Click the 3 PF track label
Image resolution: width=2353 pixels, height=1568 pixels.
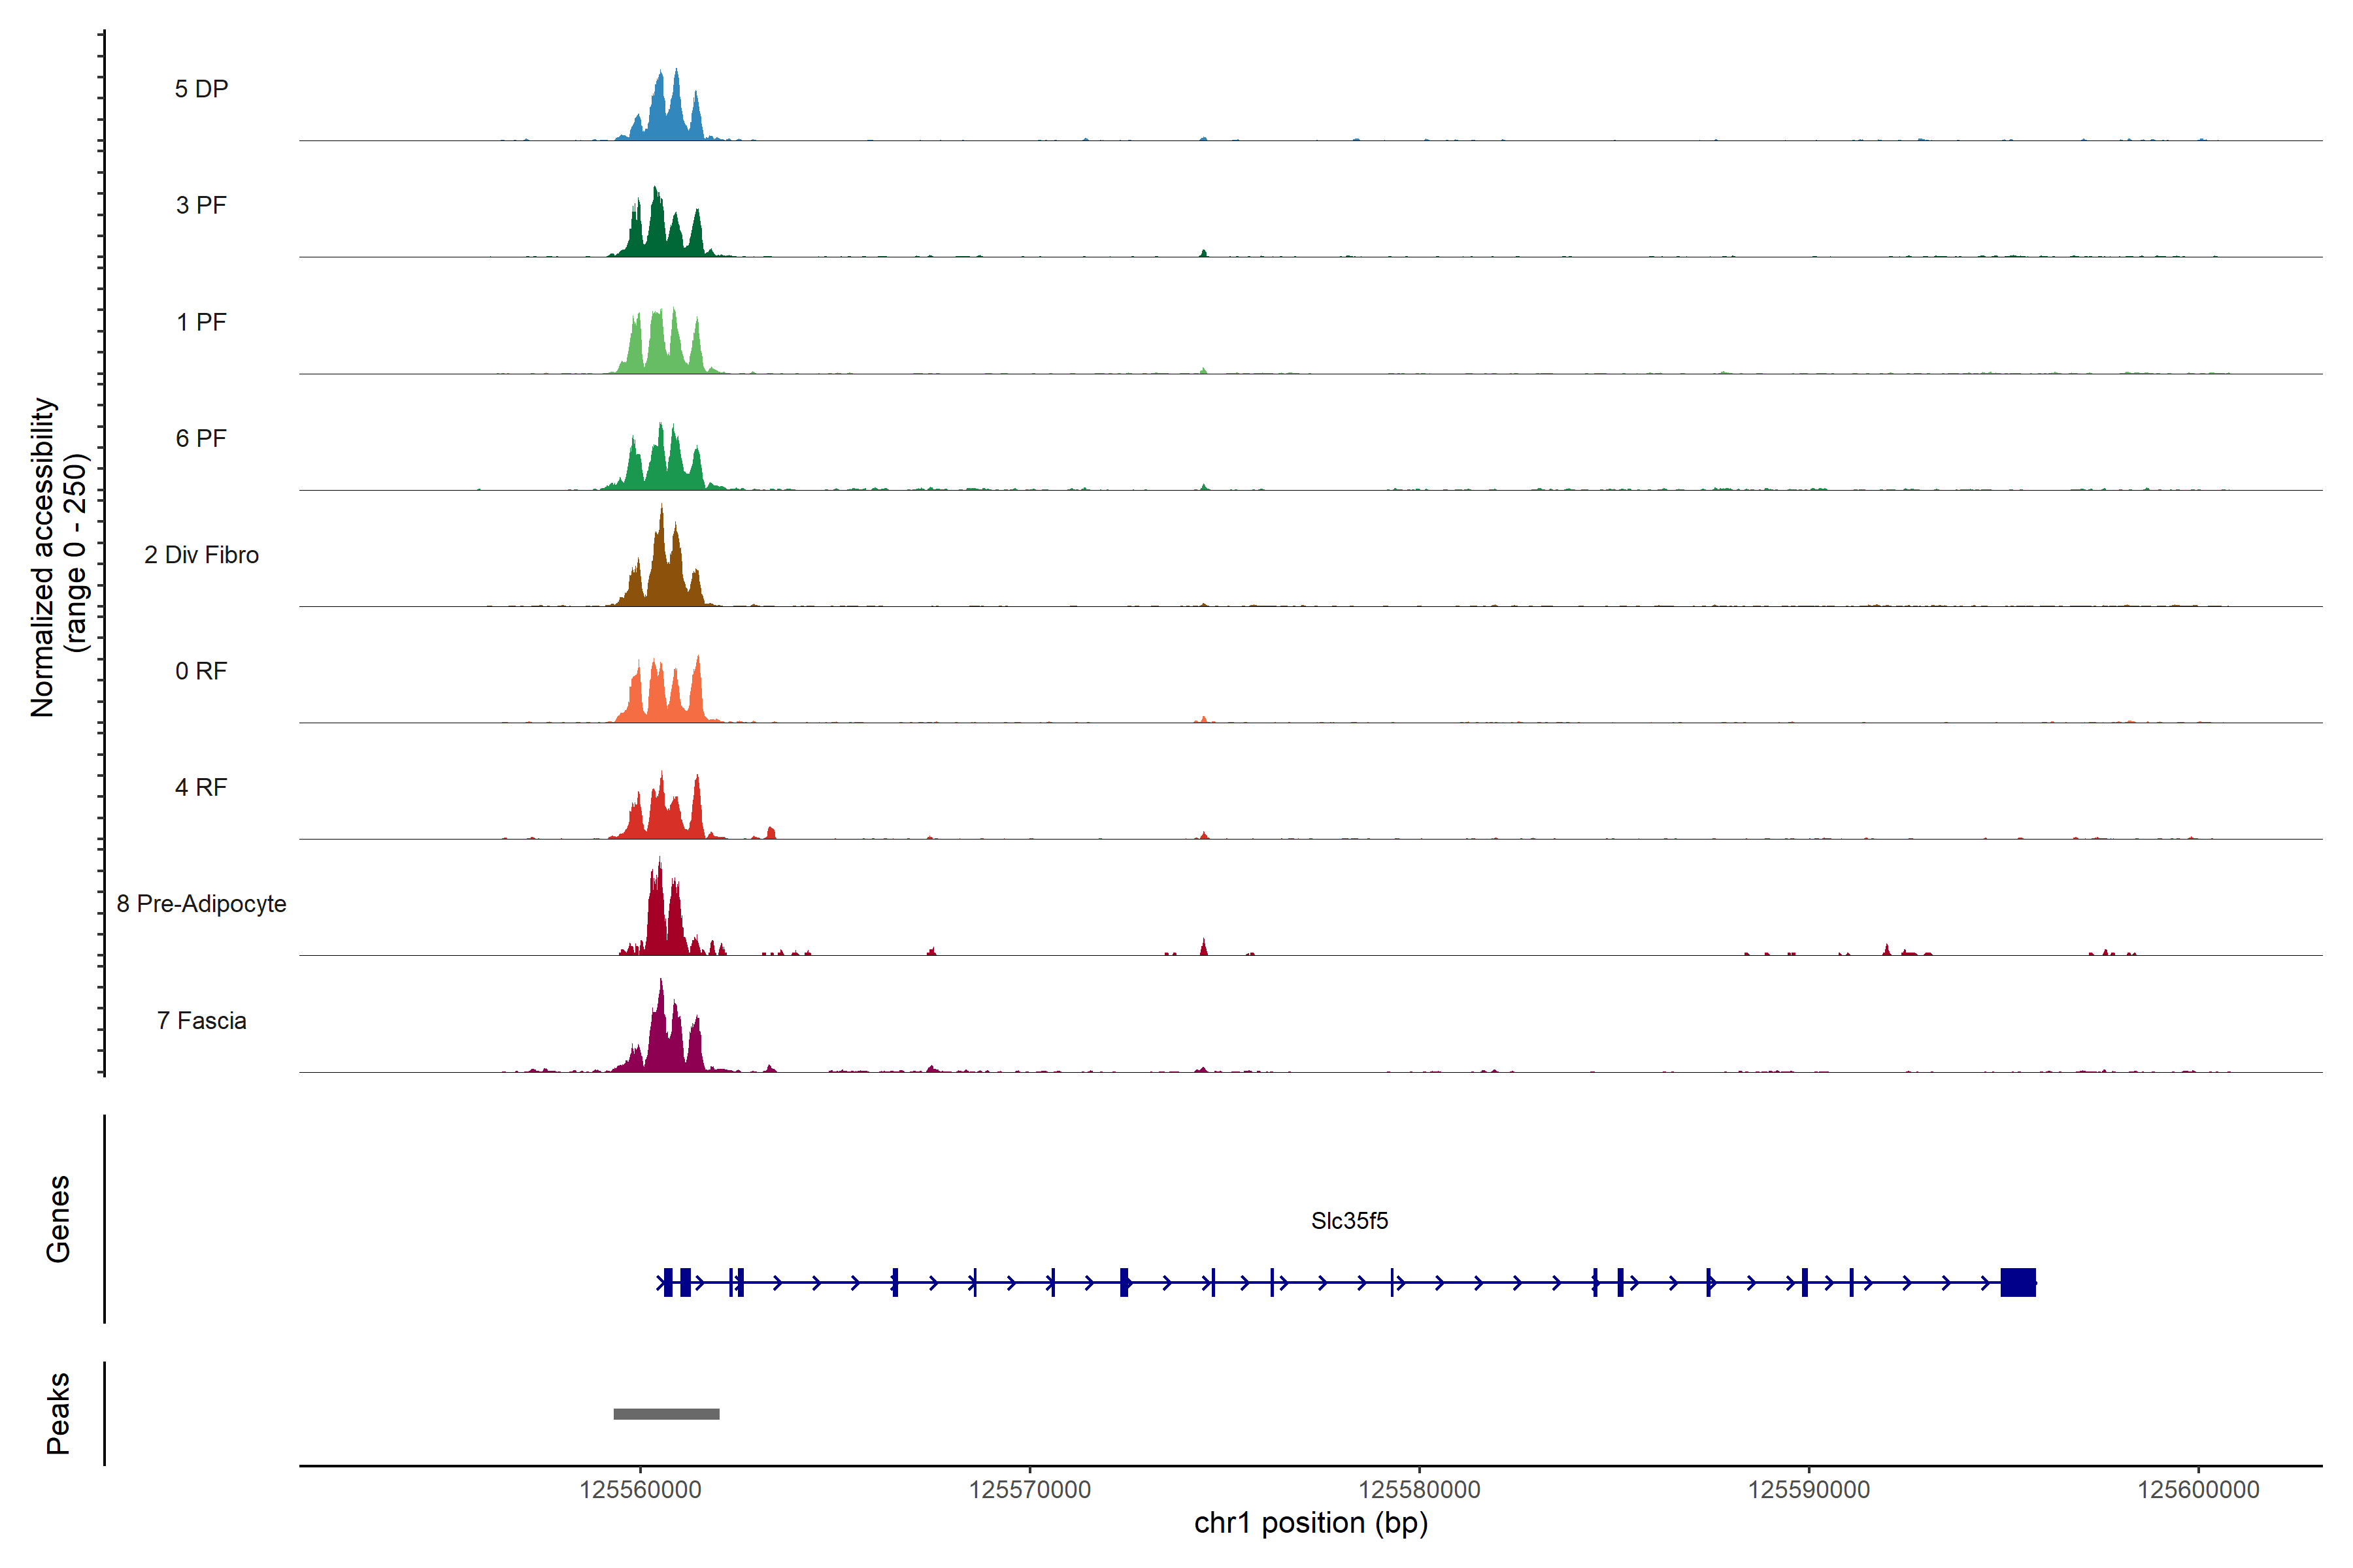point(201,205)
